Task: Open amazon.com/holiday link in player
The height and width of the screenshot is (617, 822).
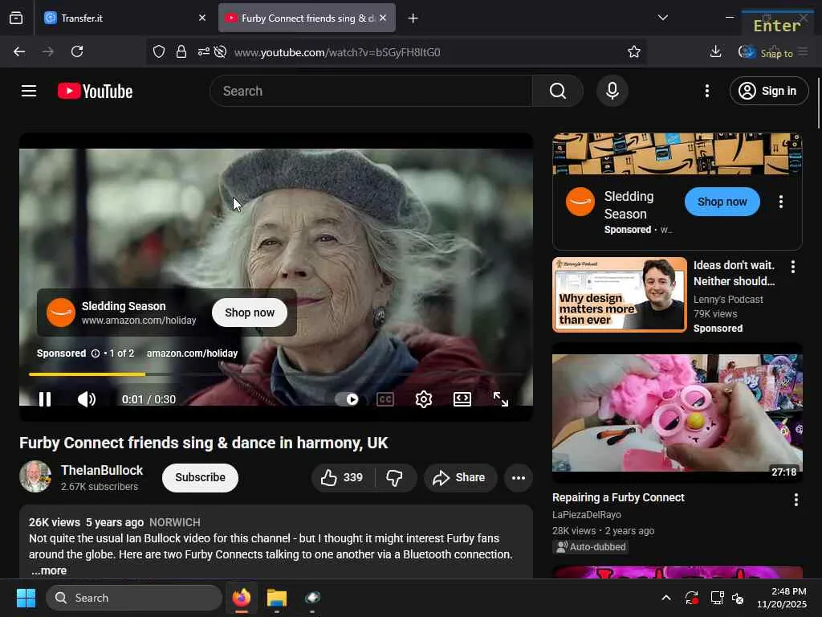Action: click(x=192, y=353)
